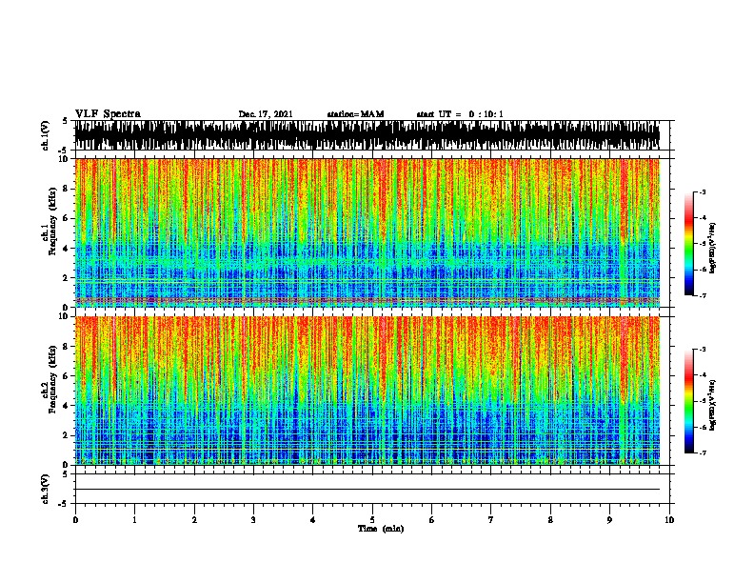The image size is (754, 583).
Task: Click the "5" tick on ch.1(V) axis
Action: coord(66,121)
